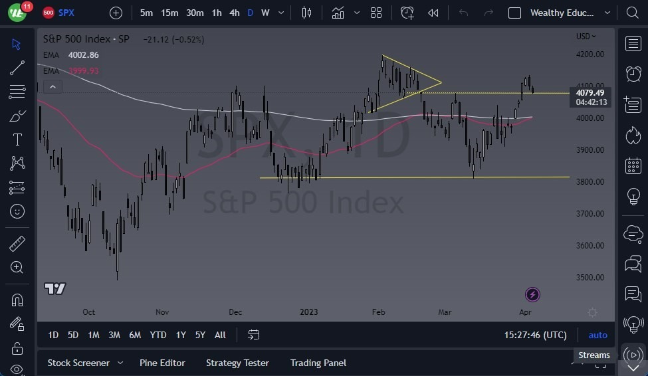This screenshot has width=648, height=376.
Task: Set range to 1Y
Action: click(181, 335)
